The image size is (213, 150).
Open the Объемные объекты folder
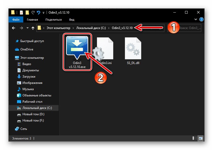pos(37,95)
